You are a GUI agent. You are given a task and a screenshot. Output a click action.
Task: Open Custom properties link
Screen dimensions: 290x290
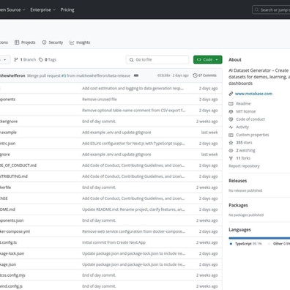coord(253,135)
